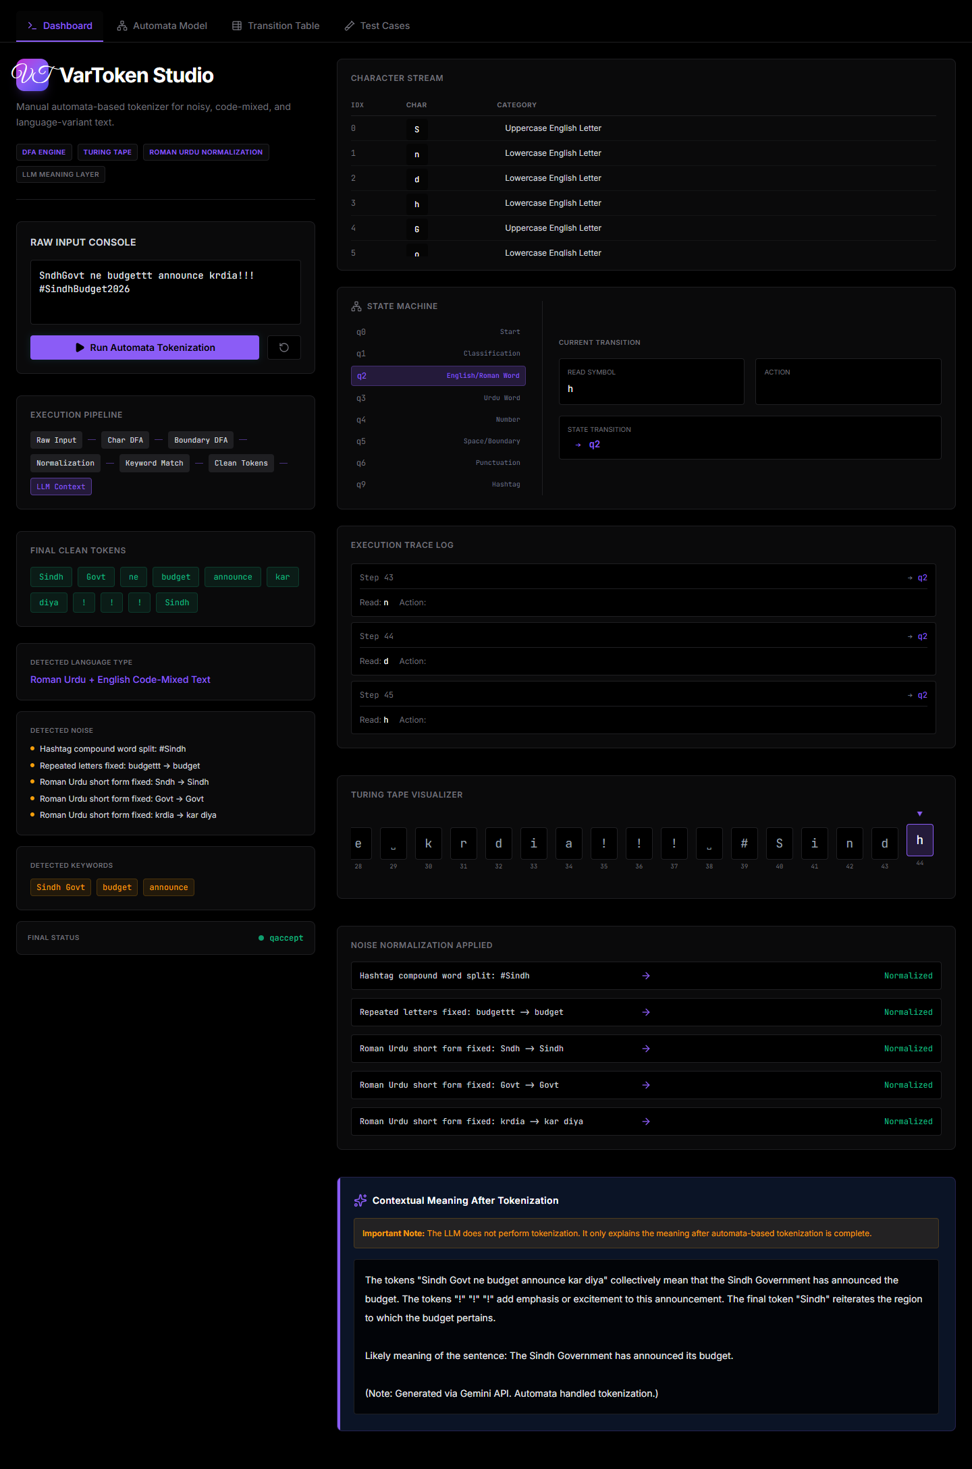The image size is (972, 1469).
Task: Open the Transition Table tab
Action: pos(276,26)
